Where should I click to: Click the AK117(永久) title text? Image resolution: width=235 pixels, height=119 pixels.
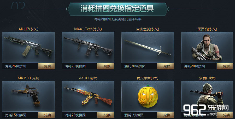[x=28, y=29]
